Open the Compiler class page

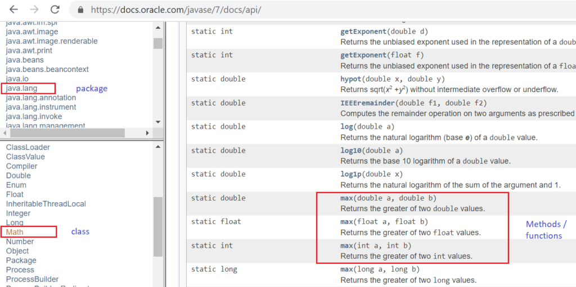point(22,166)
